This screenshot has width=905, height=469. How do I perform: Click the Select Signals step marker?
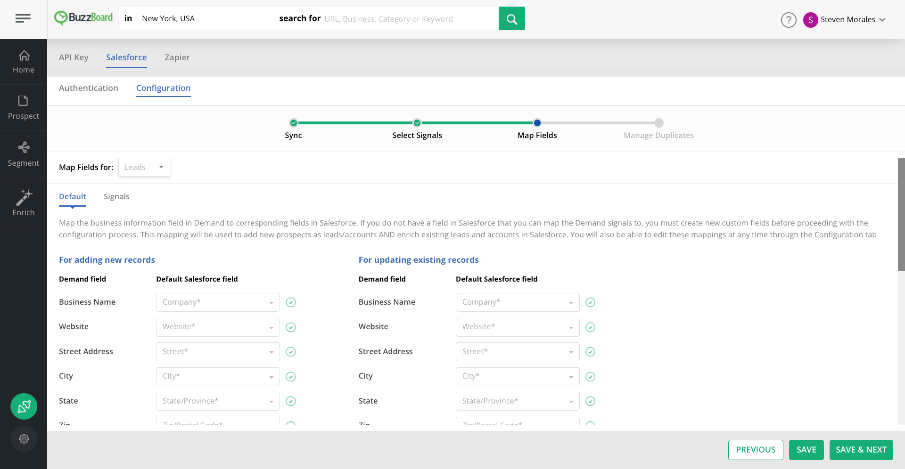tap(417, 123)
